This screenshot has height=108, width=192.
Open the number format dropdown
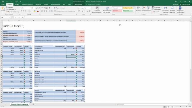pyautogui.click(x=90, y=8)
